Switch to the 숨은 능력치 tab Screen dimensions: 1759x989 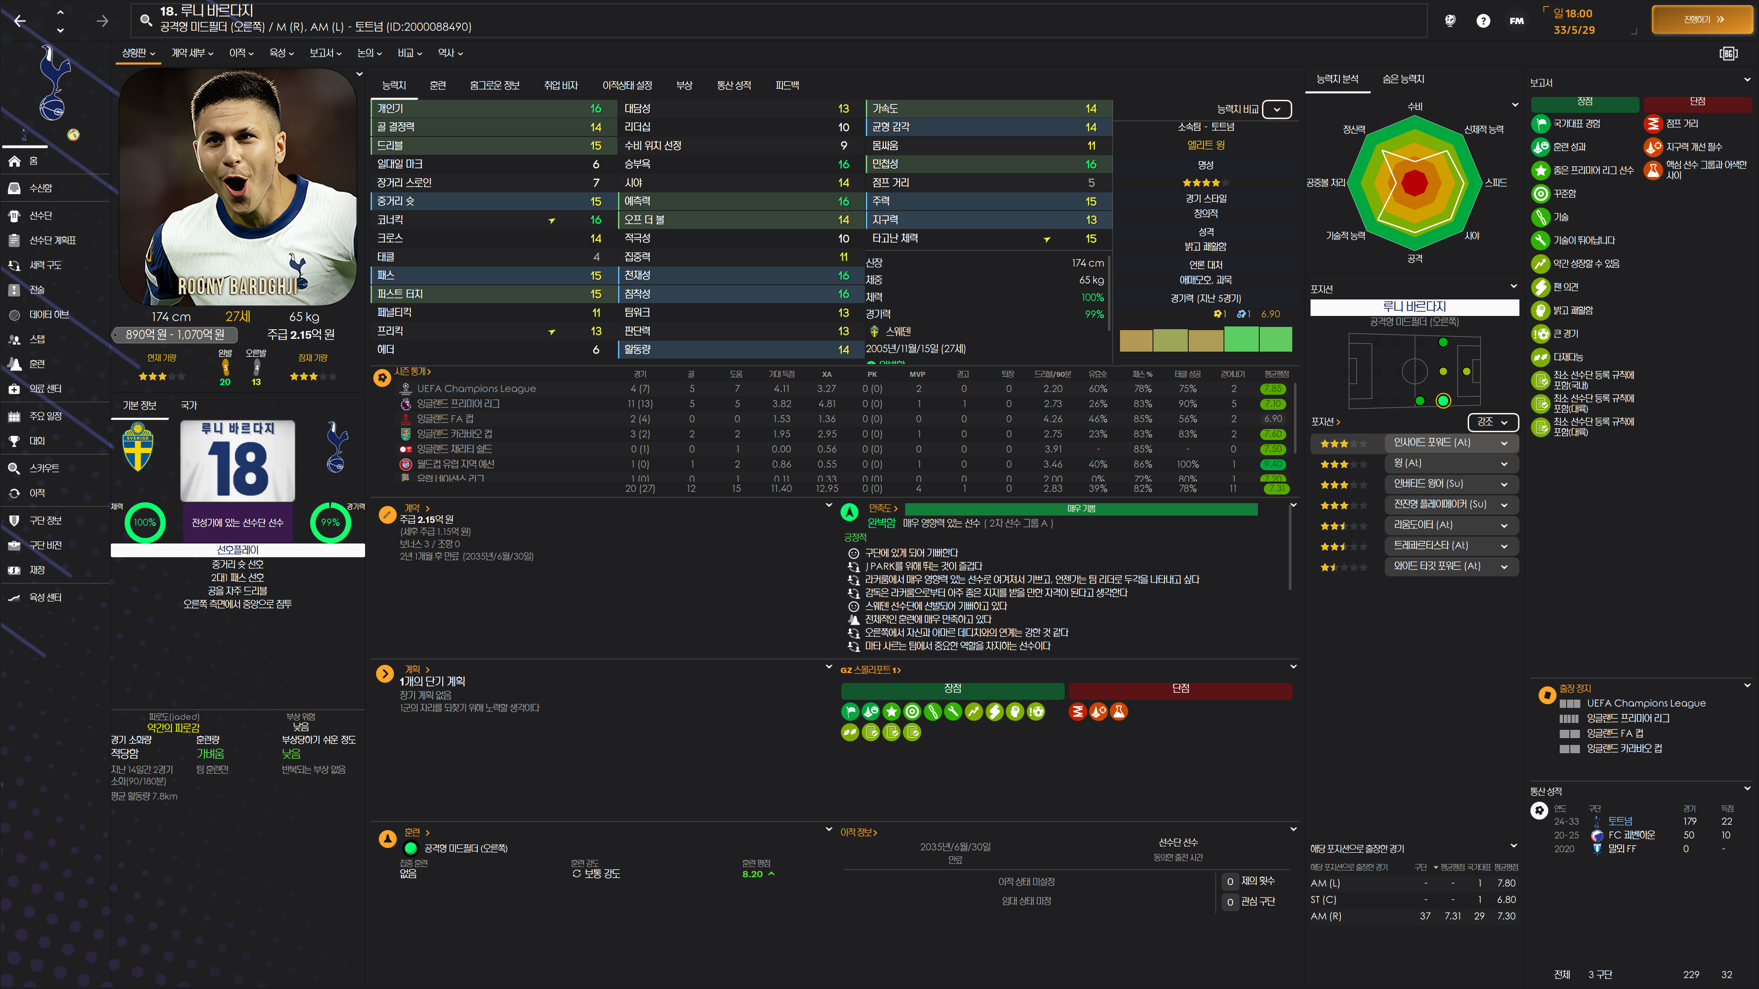1403,79
